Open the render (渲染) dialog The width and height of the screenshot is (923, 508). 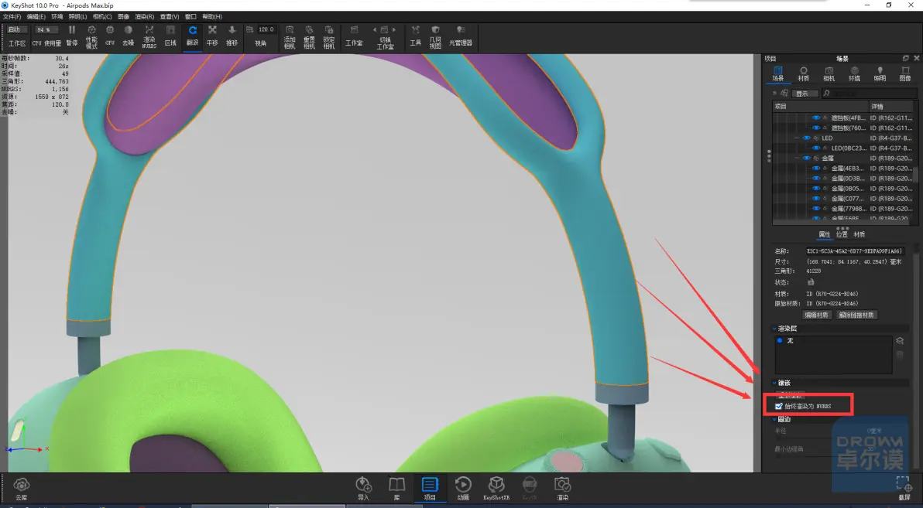[x=563, y=489]
